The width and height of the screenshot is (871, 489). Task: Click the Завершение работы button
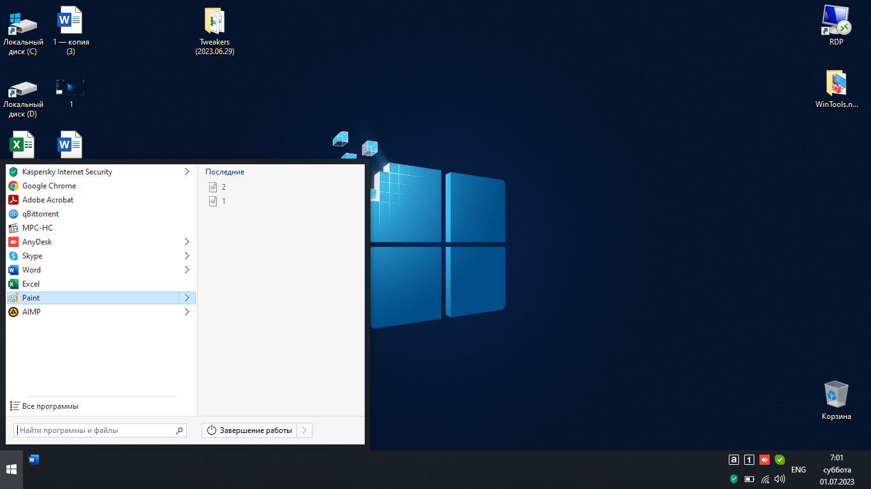coord(250,430)
